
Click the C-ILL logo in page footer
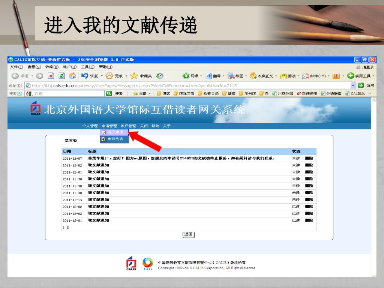pos(148,264)
